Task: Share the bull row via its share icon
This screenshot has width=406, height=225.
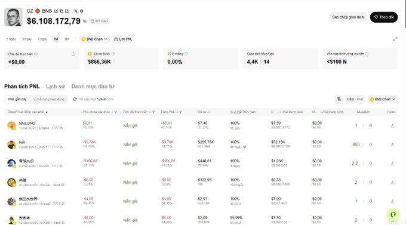Action: 392,144
